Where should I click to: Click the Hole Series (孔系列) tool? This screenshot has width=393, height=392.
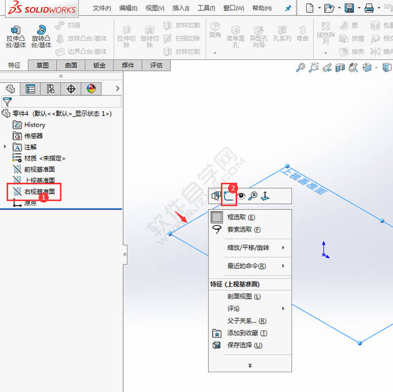[282, 34]
